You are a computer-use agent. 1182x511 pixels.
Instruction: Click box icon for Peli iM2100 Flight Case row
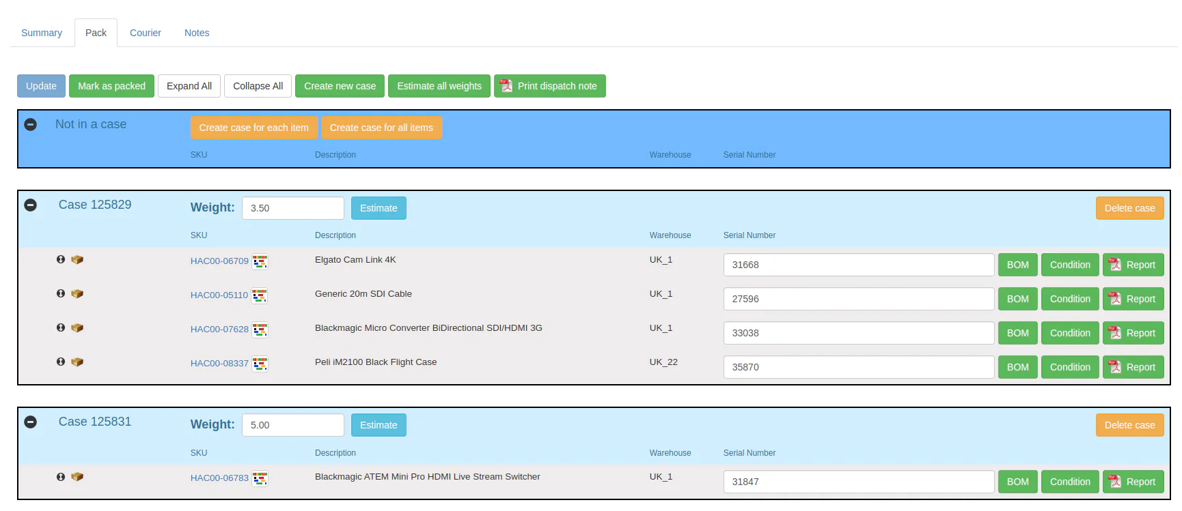click(x=77, y=362)
